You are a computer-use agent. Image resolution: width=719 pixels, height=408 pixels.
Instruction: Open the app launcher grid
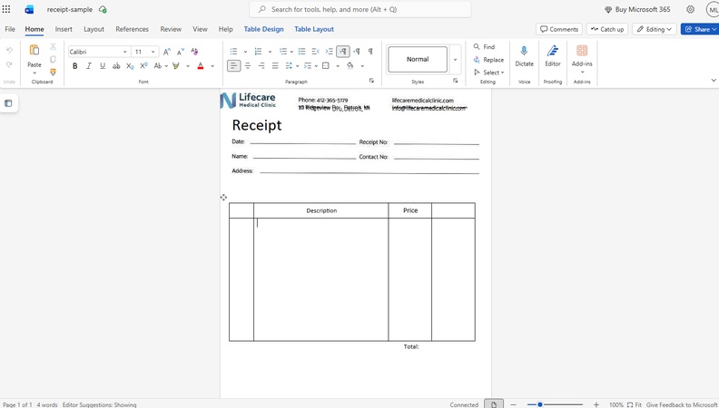click(6, 9)
